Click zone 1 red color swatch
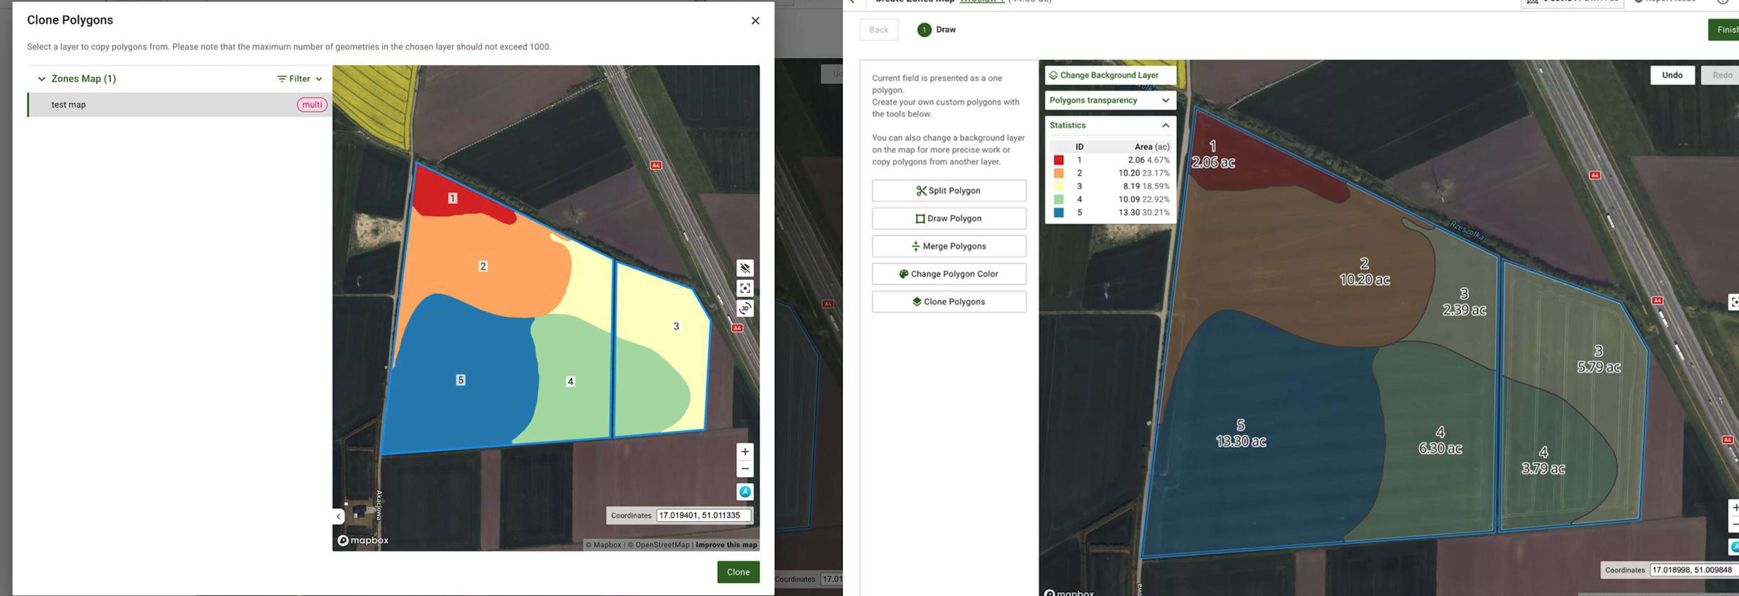1739x596 pixels. [x=1059, y=160]
